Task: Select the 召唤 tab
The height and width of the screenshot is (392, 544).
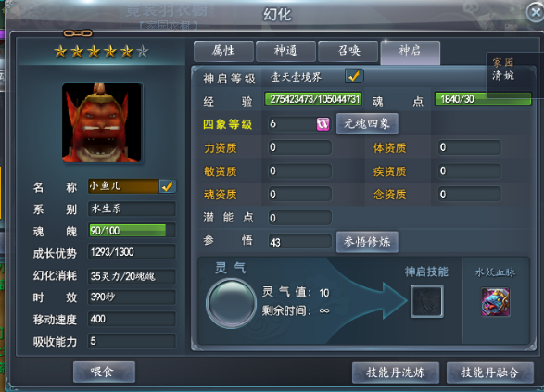Action: [x=348, y=51]
